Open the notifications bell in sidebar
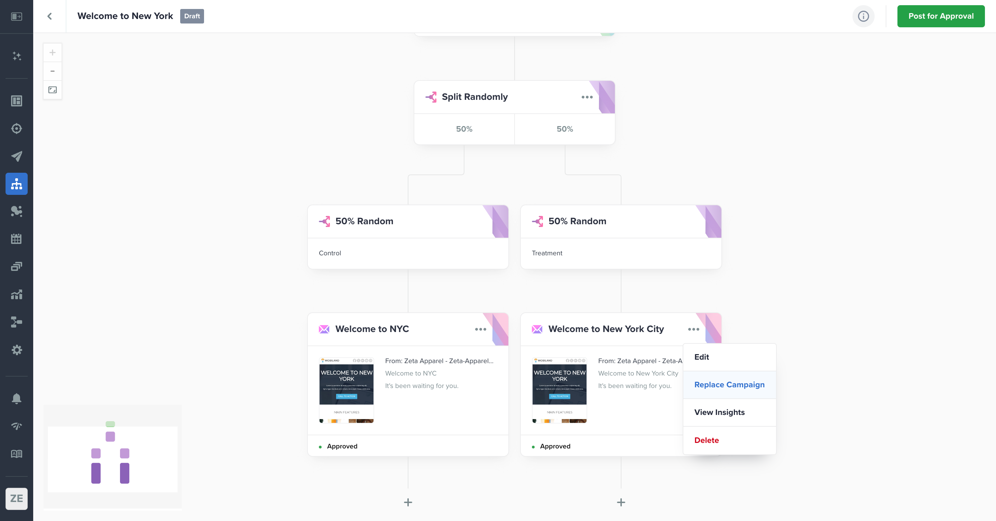The image size is (996, 521). (x=17, y=398)
